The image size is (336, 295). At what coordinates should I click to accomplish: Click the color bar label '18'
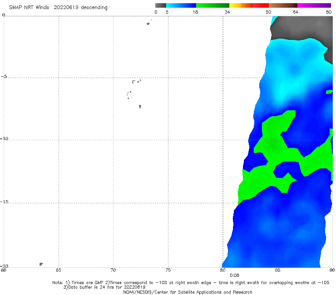point(195,12)
